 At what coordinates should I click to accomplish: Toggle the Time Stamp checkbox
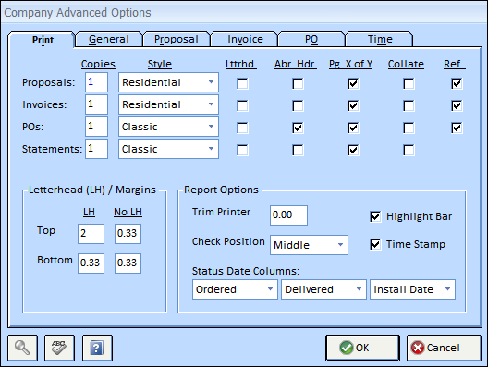tap(375, 244)
